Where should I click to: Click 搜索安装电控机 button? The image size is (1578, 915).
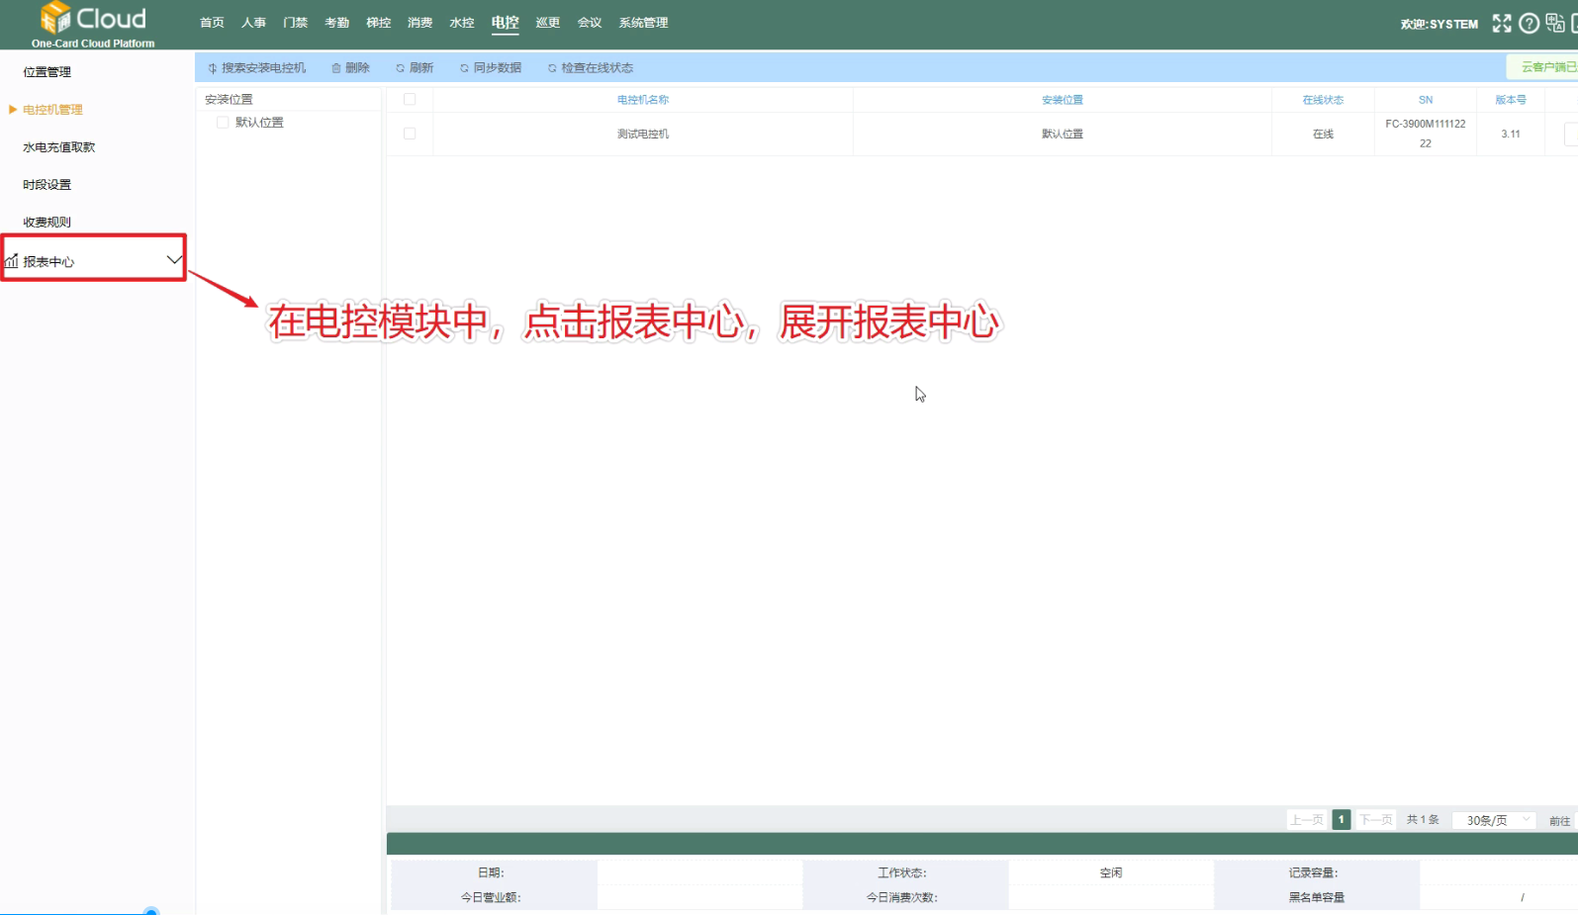(x=256, y=68)
